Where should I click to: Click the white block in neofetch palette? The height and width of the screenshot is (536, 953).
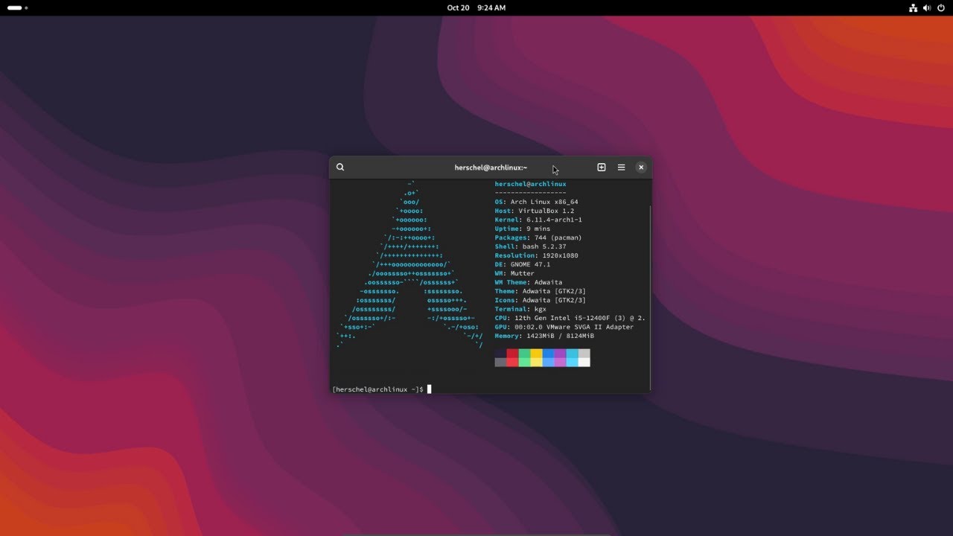point(584,363)
